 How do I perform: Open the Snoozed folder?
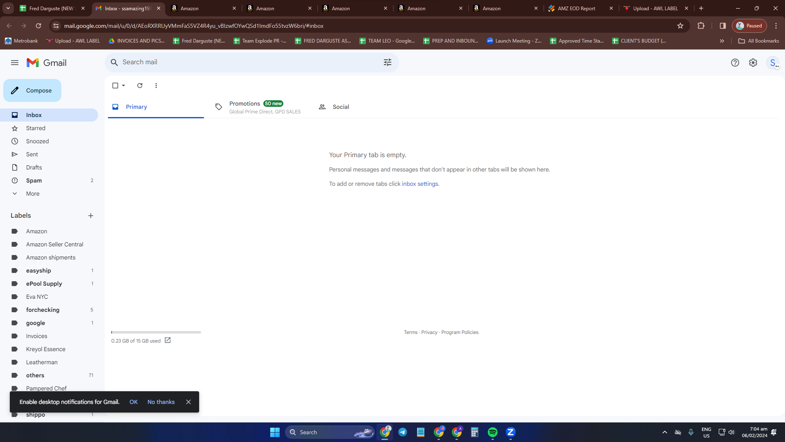tap(49, 141)
